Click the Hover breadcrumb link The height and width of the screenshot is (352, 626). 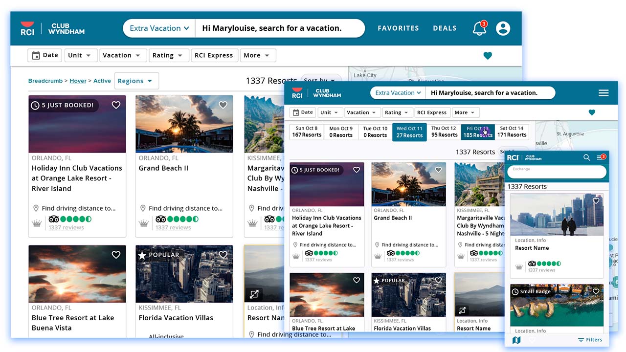78,81
